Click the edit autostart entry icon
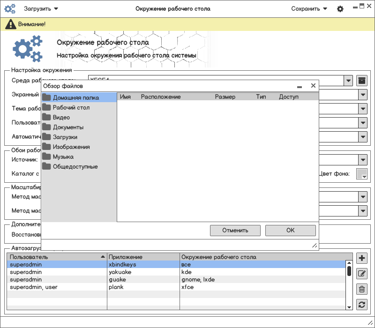The image size is (375, 328). (x=361, y=274)
